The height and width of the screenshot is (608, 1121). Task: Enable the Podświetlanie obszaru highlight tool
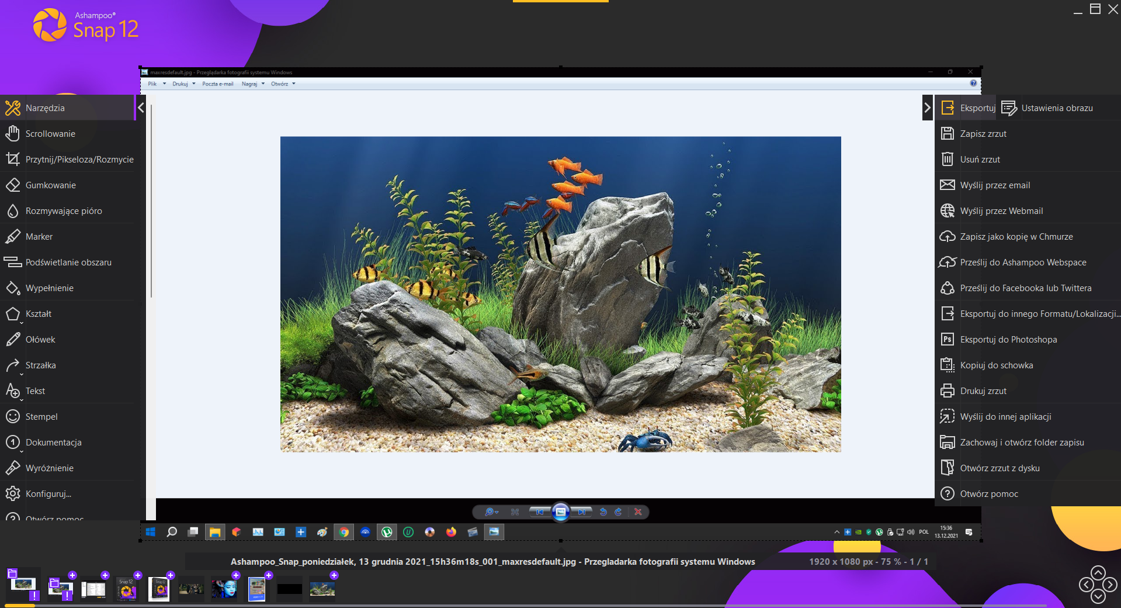(x=67, y=262)
